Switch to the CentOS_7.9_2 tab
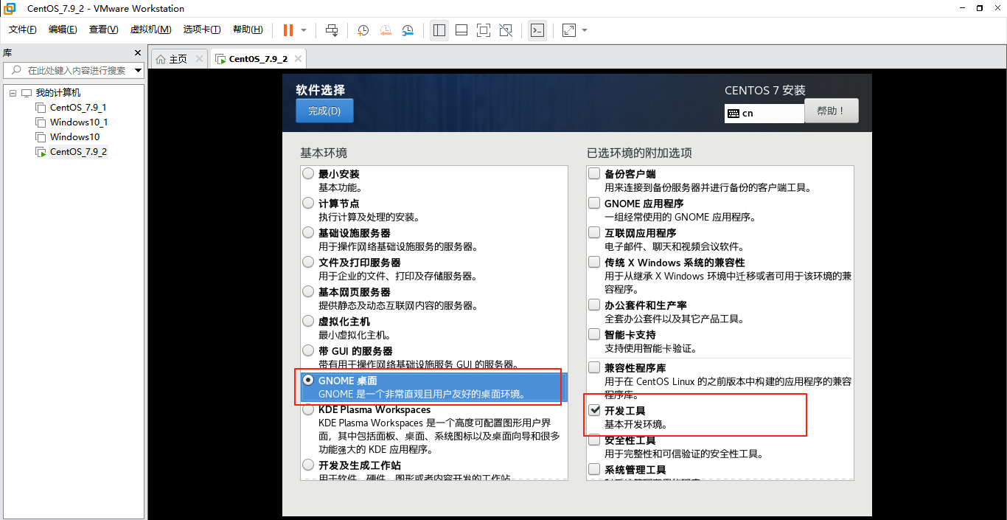Viewport: 1007px width, 520px height. pyautogui.click(x=258, y=59)
